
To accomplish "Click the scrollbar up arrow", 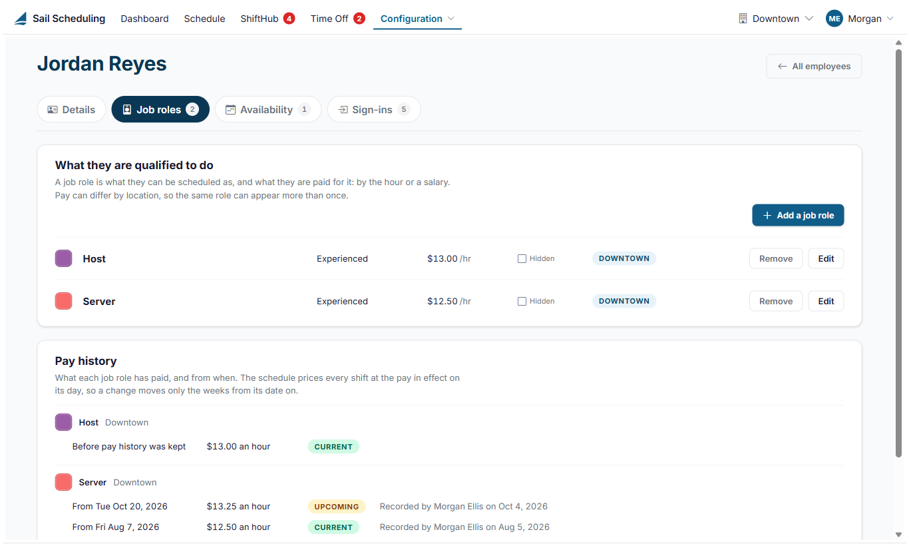I will pyautogui.click(x=898, y=43).
